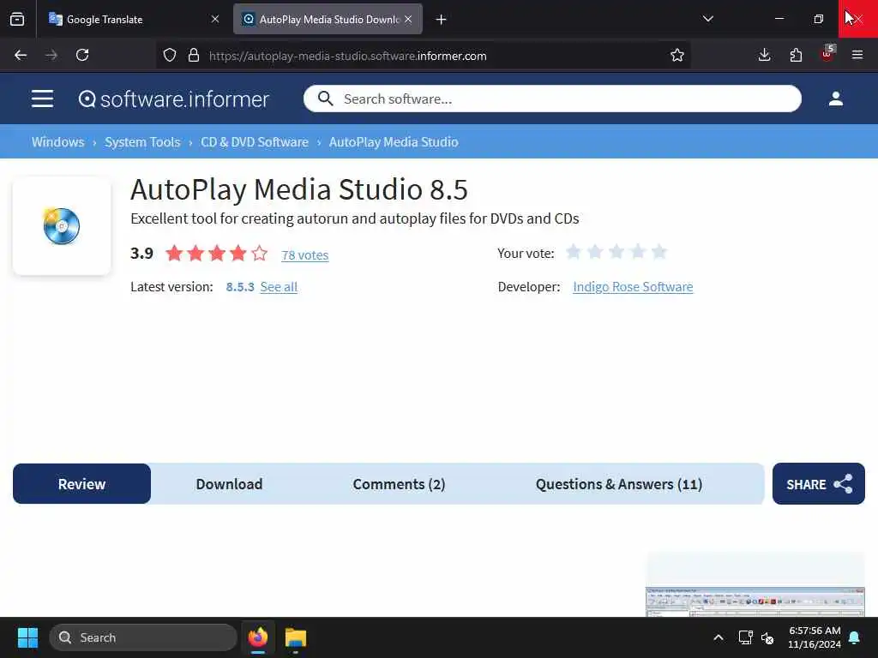Open the Windows Start menu
The height and width of the screenshot is (658, 878).
click(x=27, y=637)
